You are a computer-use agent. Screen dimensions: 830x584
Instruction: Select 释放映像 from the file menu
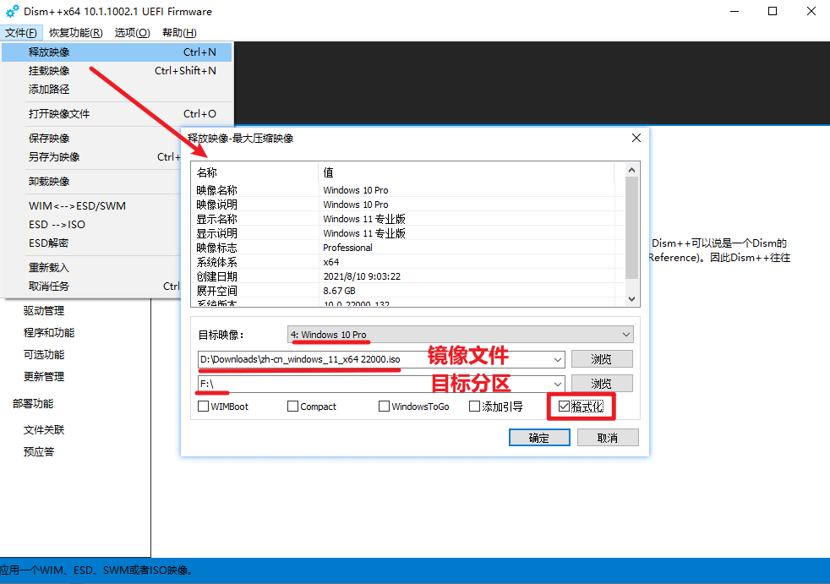pos(49,52)
